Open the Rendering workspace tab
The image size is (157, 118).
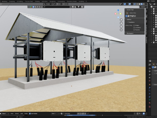coord(53,1)
